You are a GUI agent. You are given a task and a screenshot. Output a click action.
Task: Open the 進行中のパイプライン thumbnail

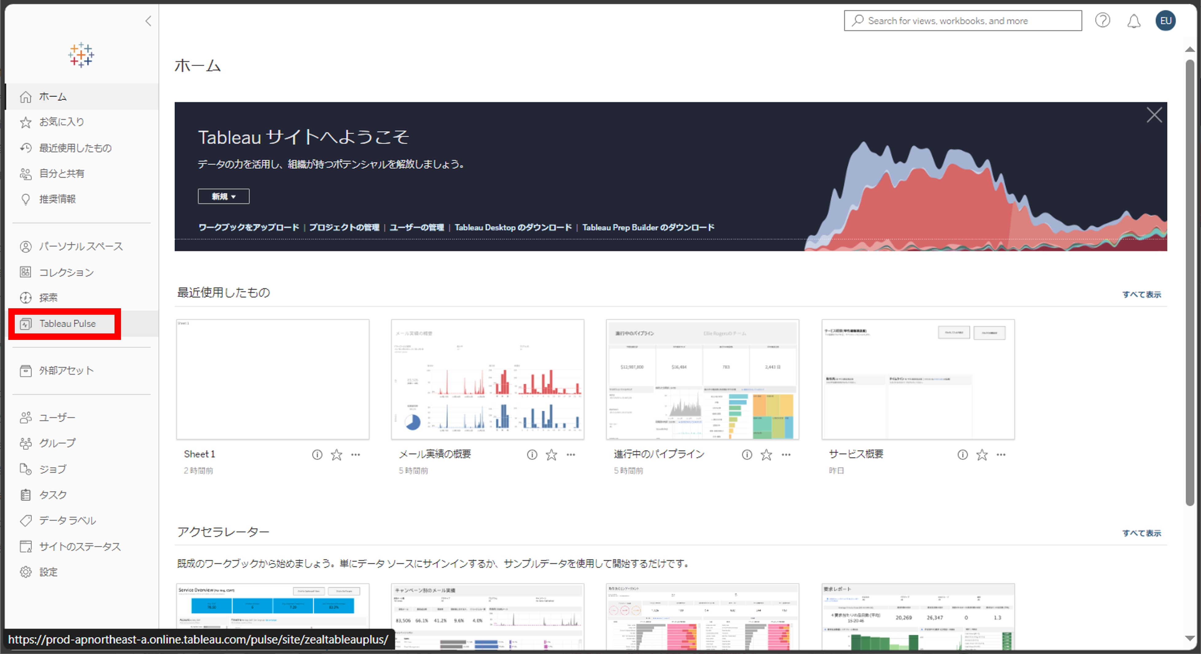(x=703, y=379)
